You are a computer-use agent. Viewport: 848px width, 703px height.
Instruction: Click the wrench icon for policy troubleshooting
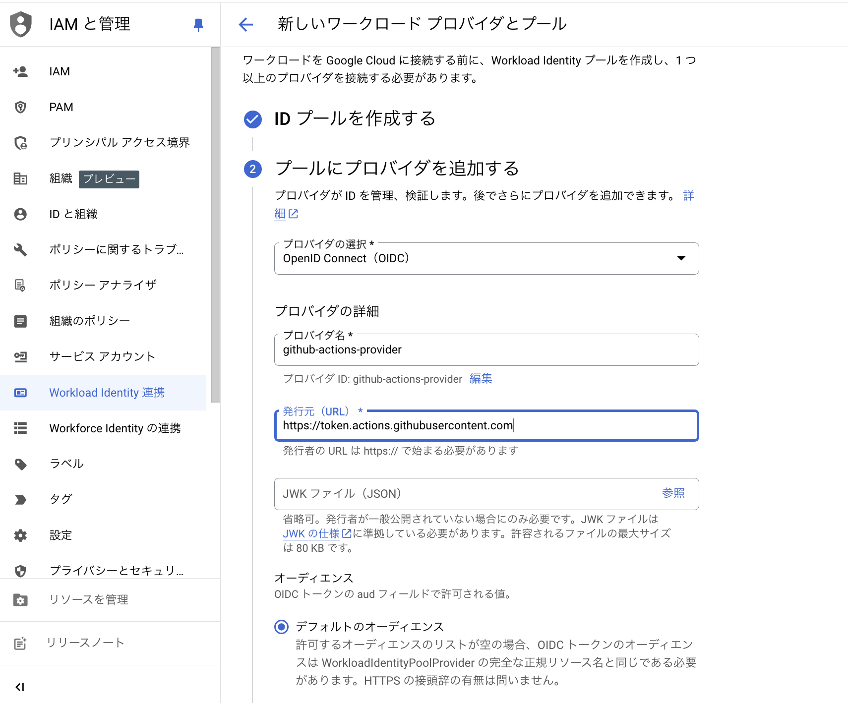pos(20,249)
